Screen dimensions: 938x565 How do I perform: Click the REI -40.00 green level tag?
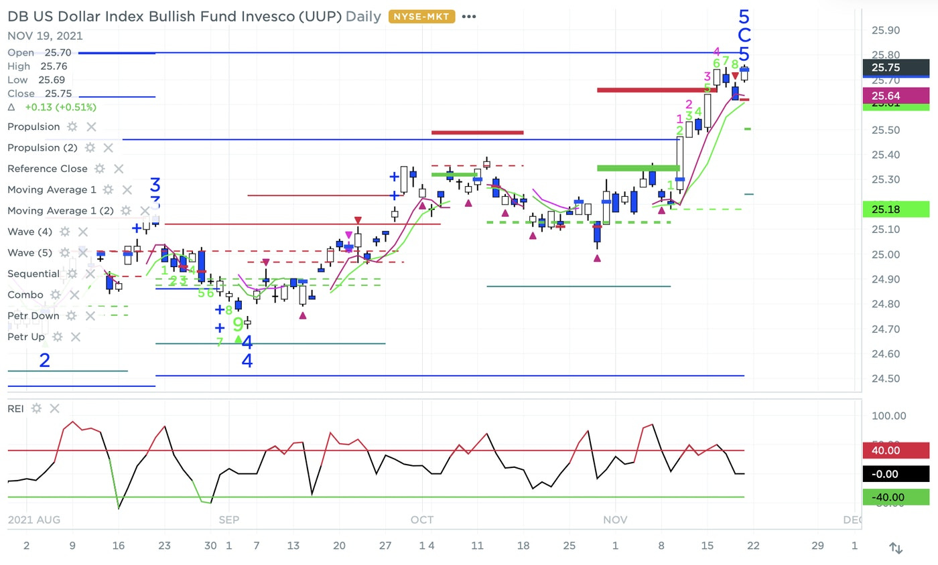(x=896, y=497)
